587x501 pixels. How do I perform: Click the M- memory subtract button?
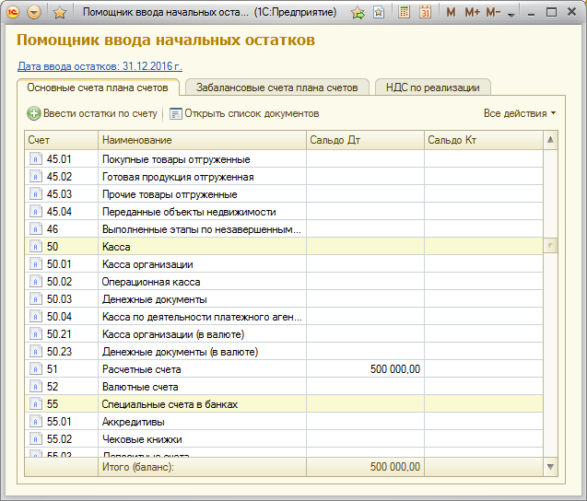tap(493, 12)
